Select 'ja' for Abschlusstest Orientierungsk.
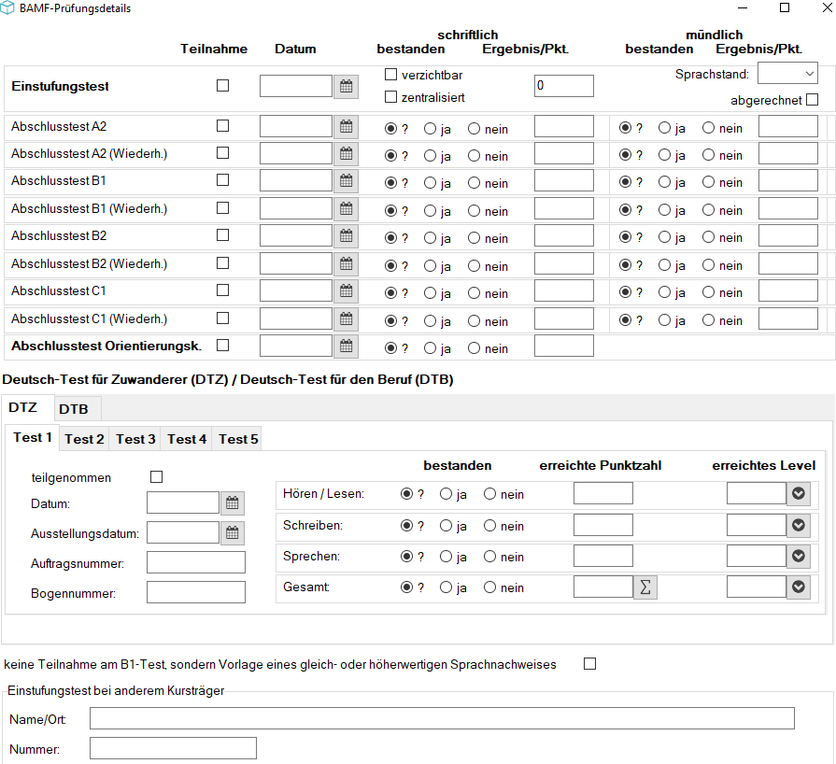Viewport: 836px width, 764px height. coord(431,348)
